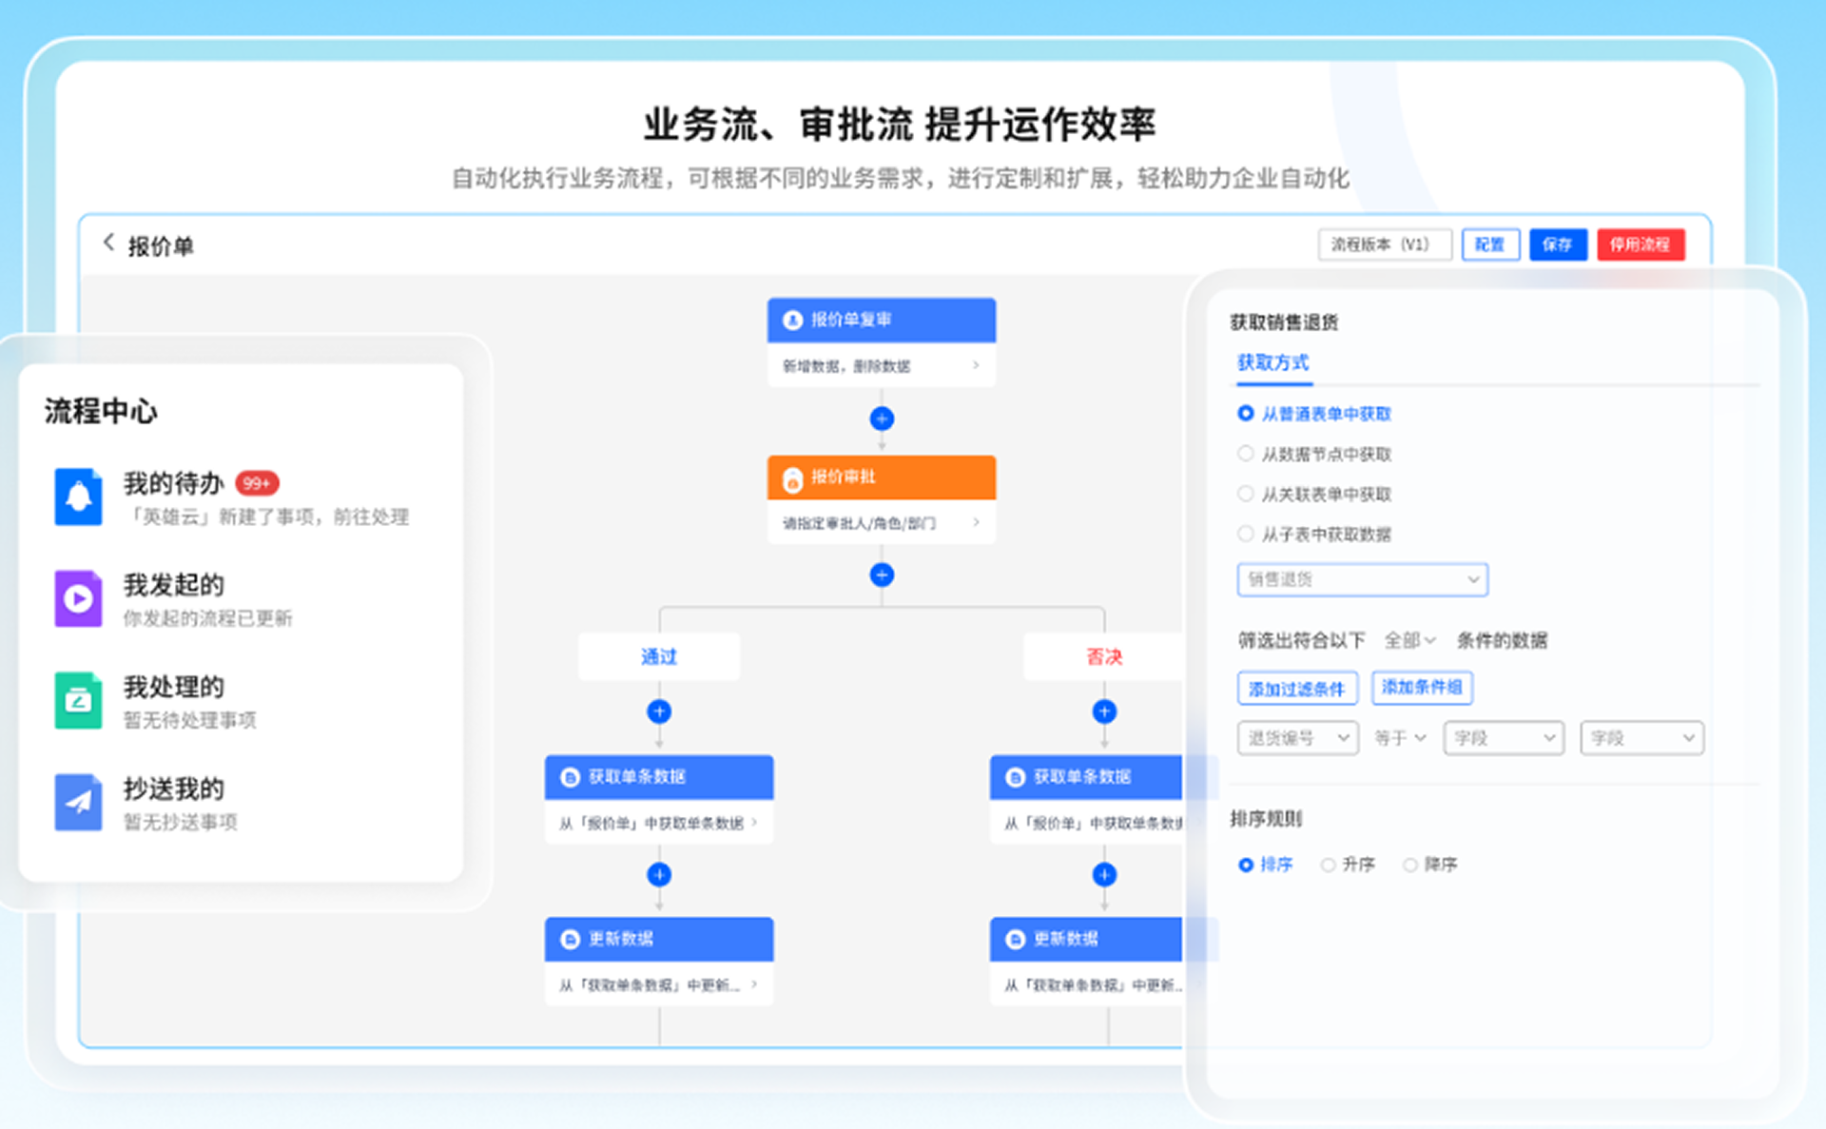
Task: Open the 流程版本 (V1) selector
Action: (x=1385, y=244)
